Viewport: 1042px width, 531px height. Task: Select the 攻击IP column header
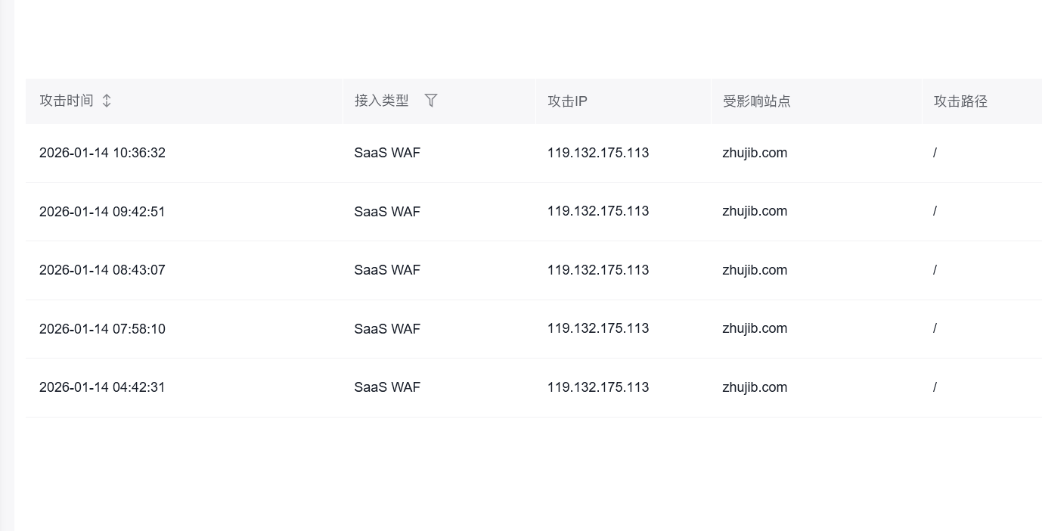click(567, 101)
